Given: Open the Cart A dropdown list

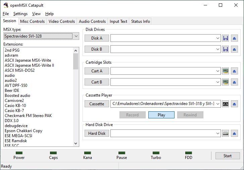Looking at the screenshot, I should click(218, 71).
